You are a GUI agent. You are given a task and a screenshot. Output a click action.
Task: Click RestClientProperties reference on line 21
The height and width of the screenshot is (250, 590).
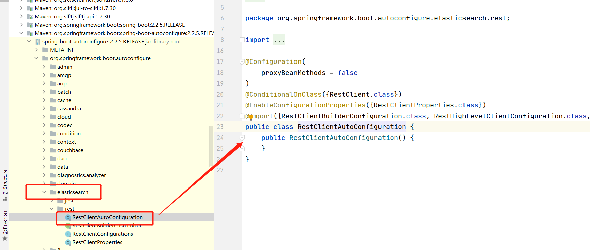pos(414,105)
